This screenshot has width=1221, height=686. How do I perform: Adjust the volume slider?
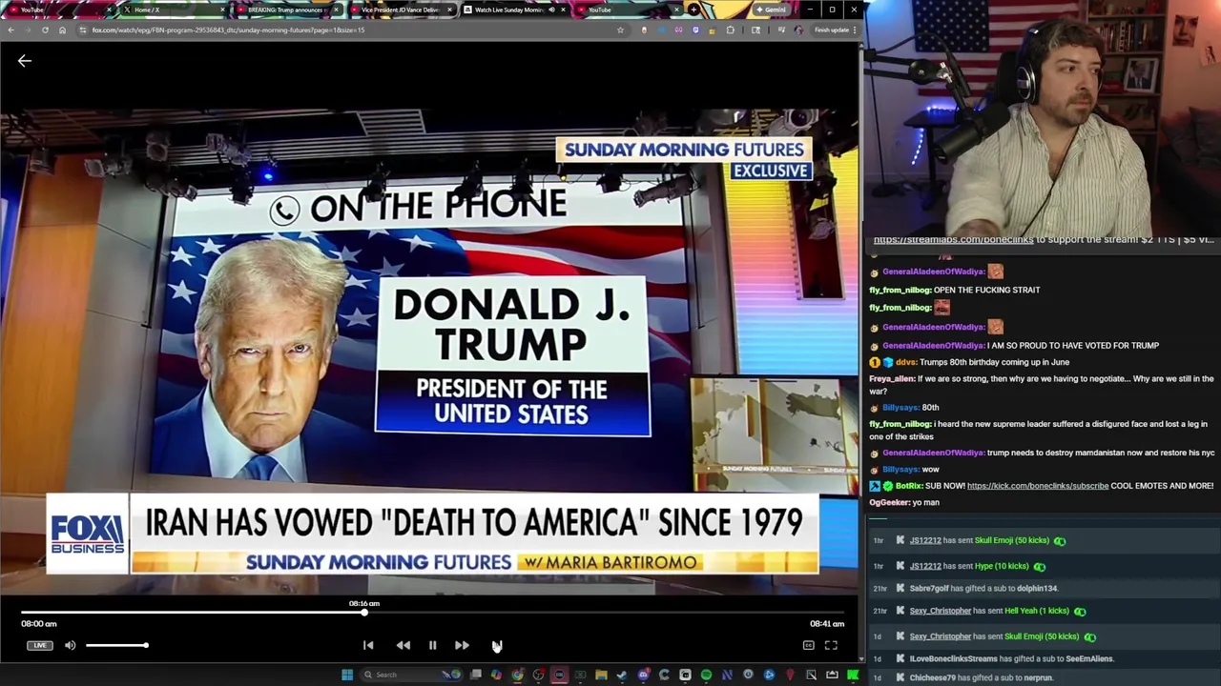coord(116,645)
